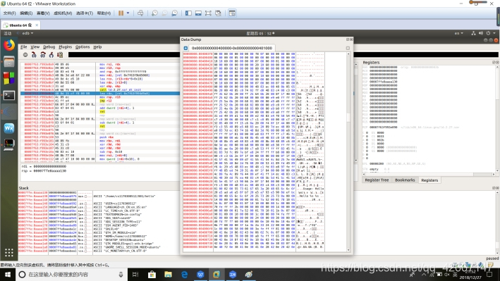Select the highlighted lea rdx disassembly line

(x=100, y=94)
